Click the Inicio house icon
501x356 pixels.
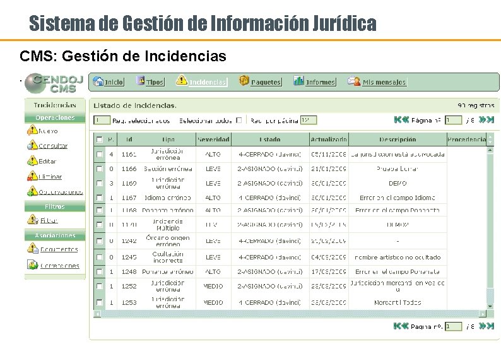tap(98, 81)
